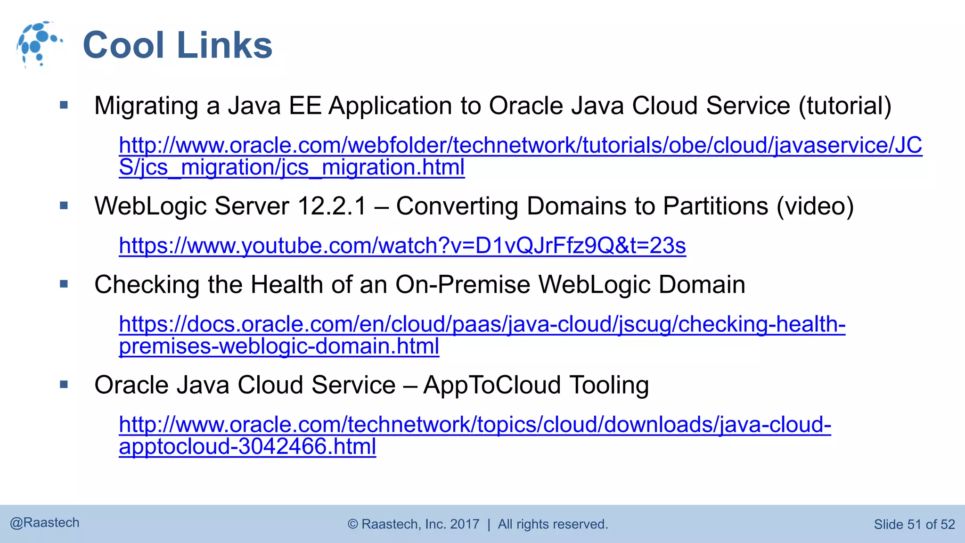Open the docs.oracle.com checking-health link
Image resolution: width=965 pixels, height=543 pixels.
tap(482, 335)
